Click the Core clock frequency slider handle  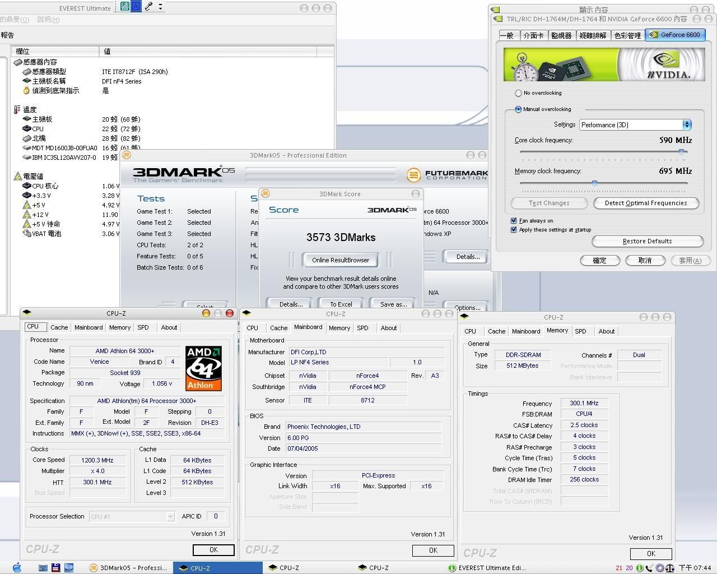point(682,152)
